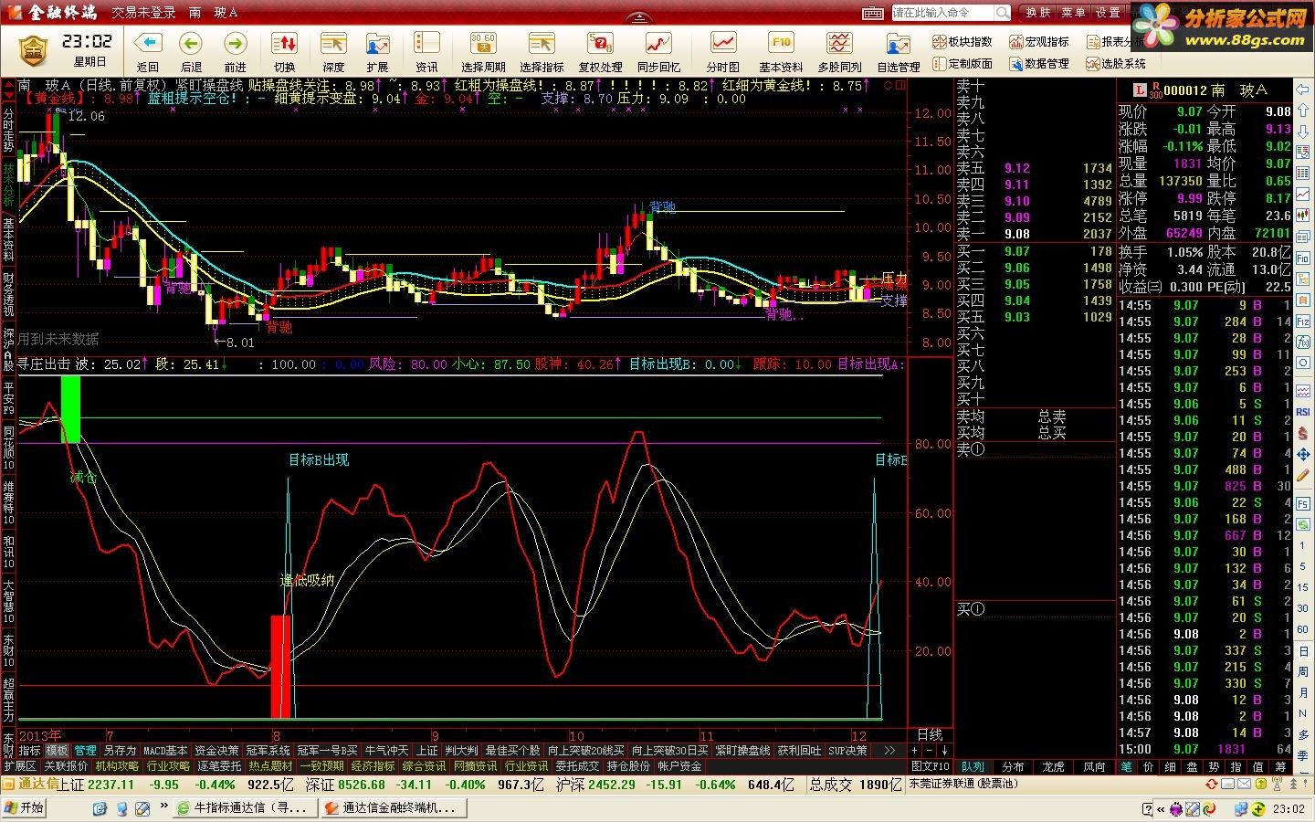Open the 分时图 intraday chart icon
Image resolution: width=1315 pixels, height=822 pixels.
coord(723,51)
